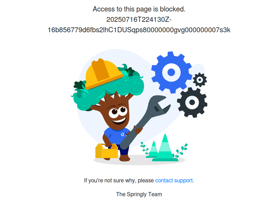
Task: Click the yellow toolbox
Action: pos(107,151)
